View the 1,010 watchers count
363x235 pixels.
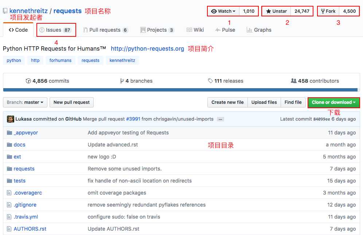[249, 11]
